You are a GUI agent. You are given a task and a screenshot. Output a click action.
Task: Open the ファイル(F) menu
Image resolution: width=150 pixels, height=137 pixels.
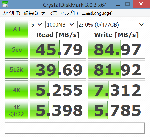(11, 13)
